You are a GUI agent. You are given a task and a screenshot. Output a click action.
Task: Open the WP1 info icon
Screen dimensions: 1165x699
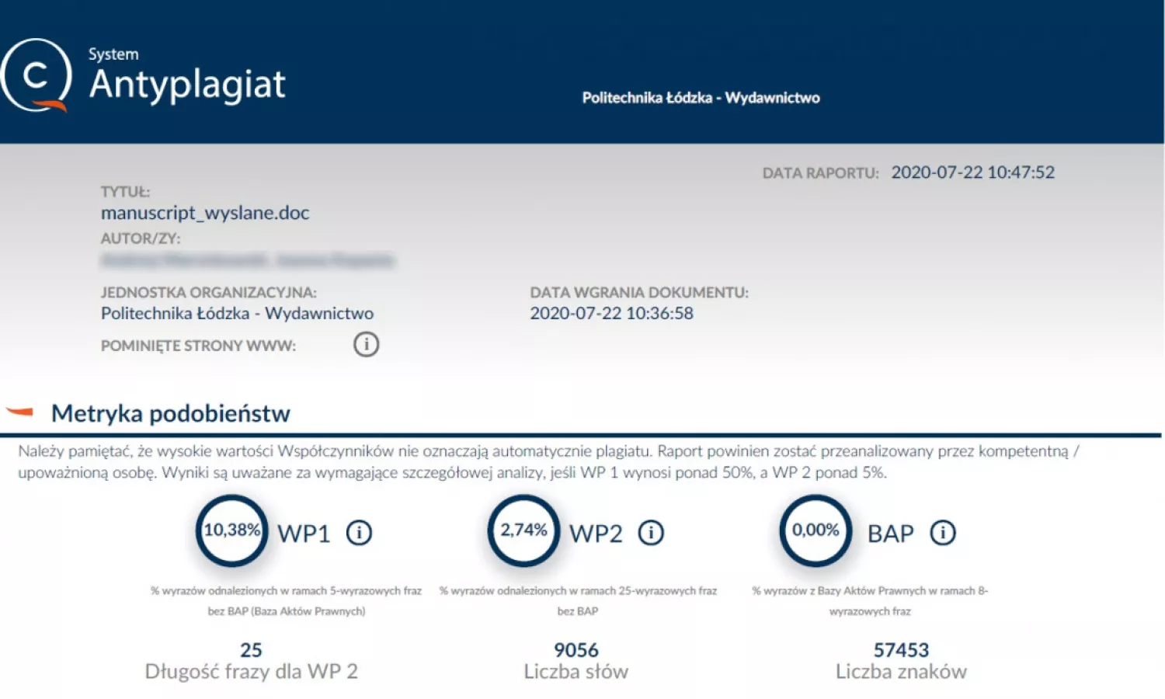[x=359, y=533]
